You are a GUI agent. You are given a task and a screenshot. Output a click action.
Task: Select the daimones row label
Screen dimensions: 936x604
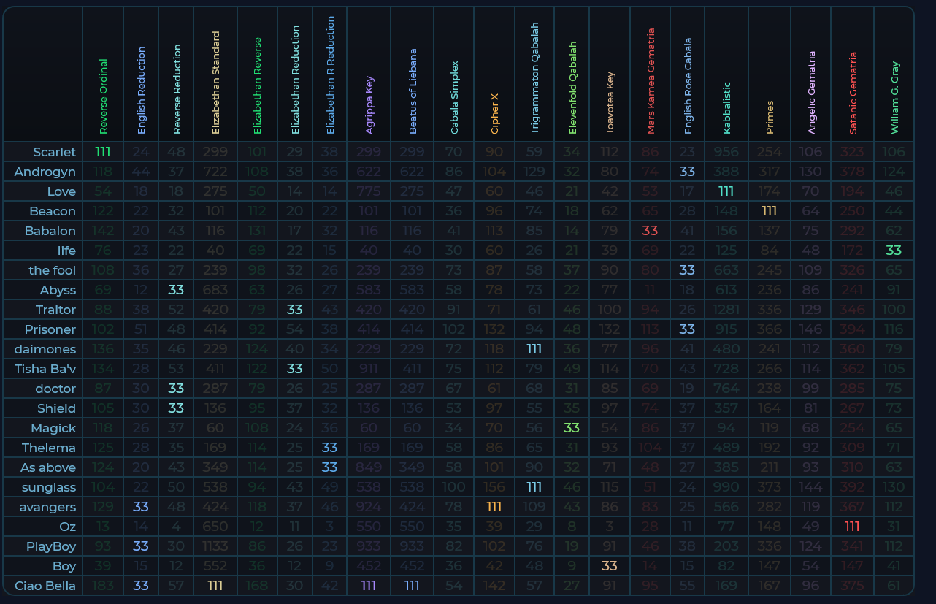pos(45,349)
